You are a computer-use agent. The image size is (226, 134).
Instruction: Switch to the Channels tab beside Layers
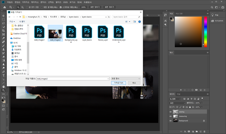[179, 94]
